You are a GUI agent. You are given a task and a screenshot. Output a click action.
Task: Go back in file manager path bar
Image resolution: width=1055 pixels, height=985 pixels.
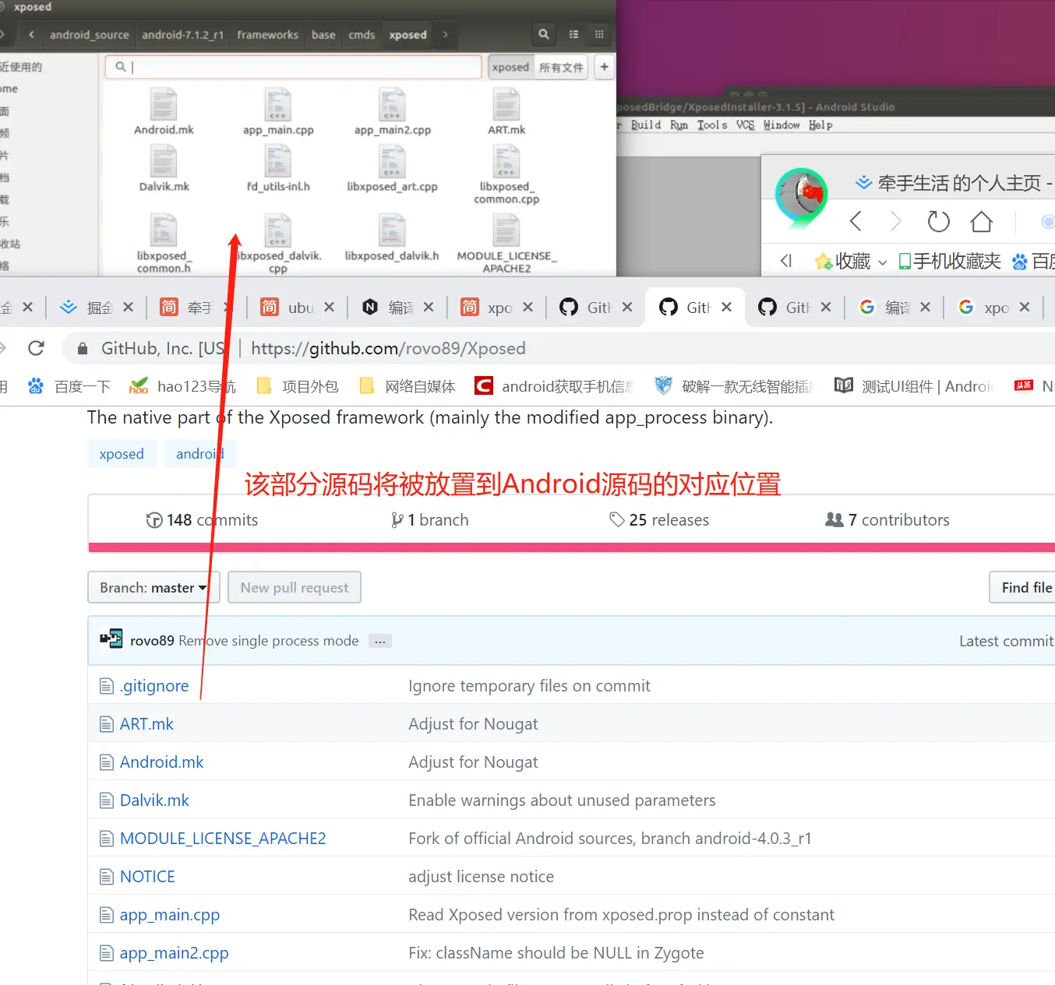[x=31, y=34]
